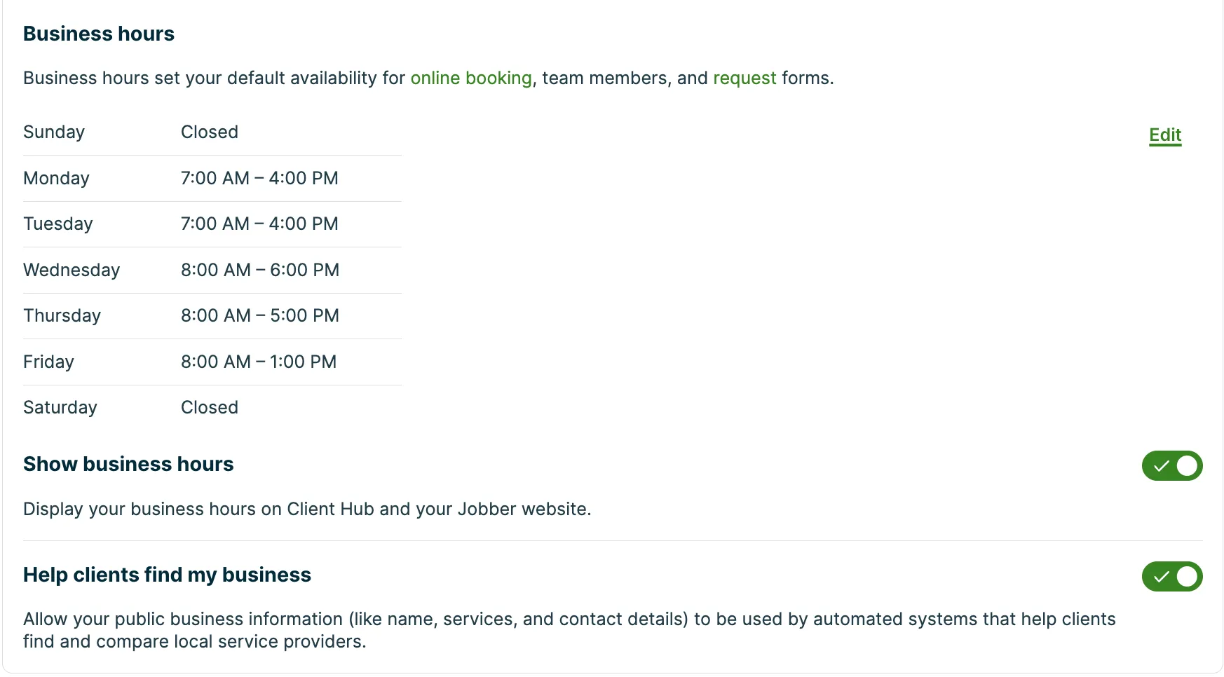Select Saturday's Closed status
Screen dimensions: 1224x677
pyautogui.click(x=210, y=407)
